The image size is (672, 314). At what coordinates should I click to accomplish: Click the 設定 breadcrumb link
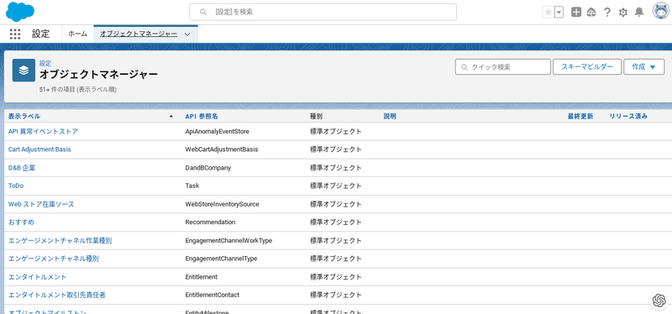pyautogui.click(x=45, y=63)
